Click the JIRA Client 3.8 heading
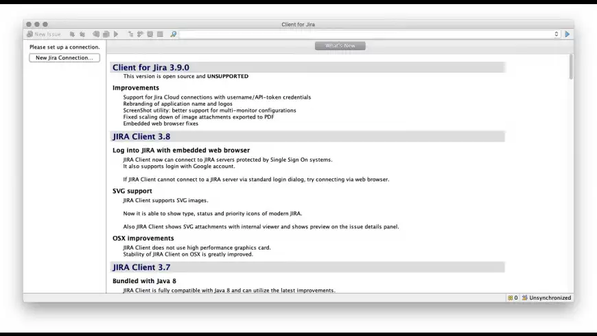 click(x=141, y=136)
